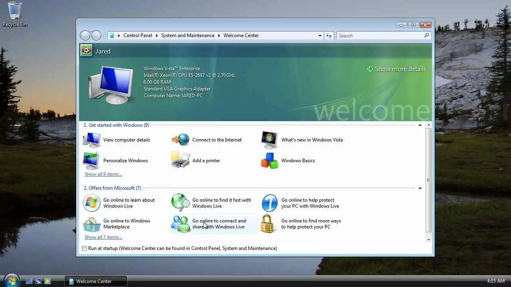Click the Welcome Center taskbar button
Viewport: 511px width, 287px height.
pyautogui.click(x=96, y=281)
